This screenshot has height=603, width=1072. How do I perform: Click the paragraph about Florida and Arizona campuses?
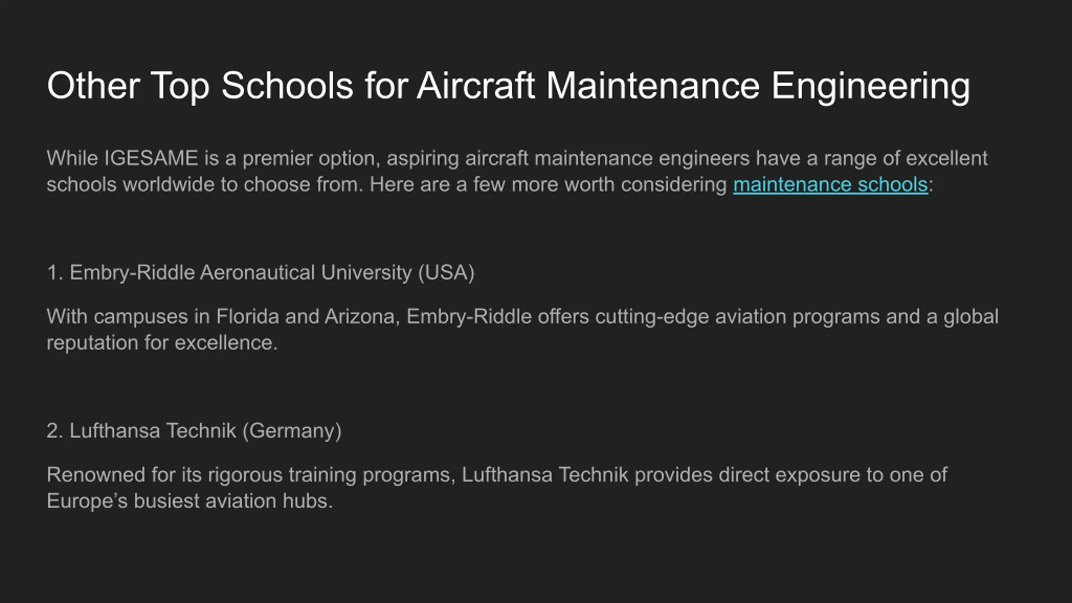tap(523, 330)
